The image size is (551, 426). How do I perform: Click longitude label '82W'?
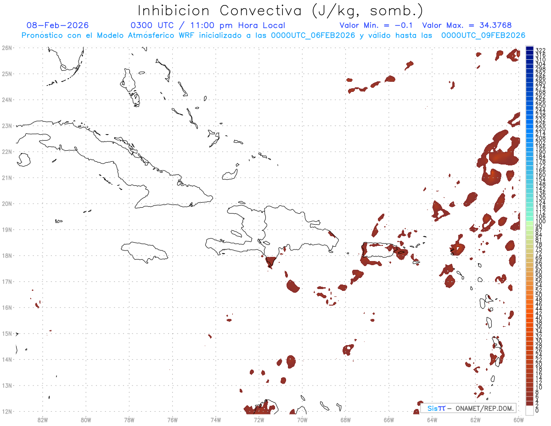[43, 419]
